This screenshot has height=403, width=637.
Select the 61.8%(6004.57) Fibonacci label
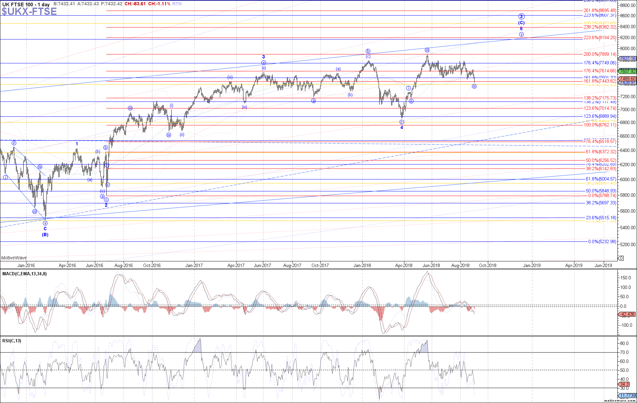click(x=601, y=179)
